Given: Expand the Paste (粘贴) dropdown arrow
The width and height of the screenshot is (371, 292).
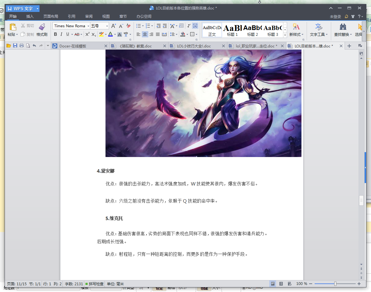Looking at the screenshot, I should coord(17,35).
